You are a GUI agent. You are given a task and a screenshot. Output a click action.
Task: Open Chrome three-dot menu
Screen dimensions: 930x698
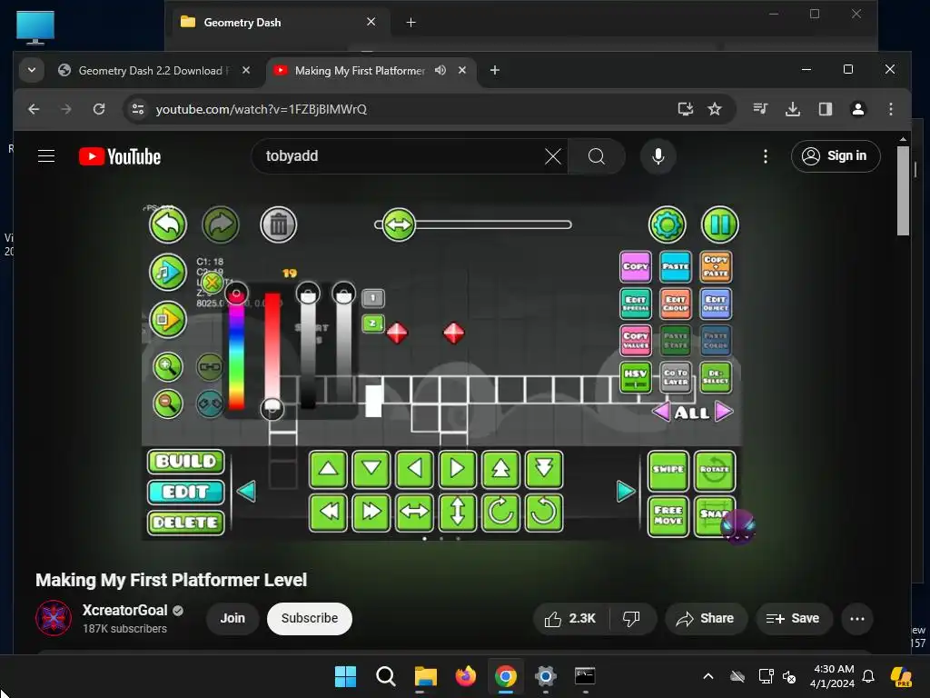890,109
